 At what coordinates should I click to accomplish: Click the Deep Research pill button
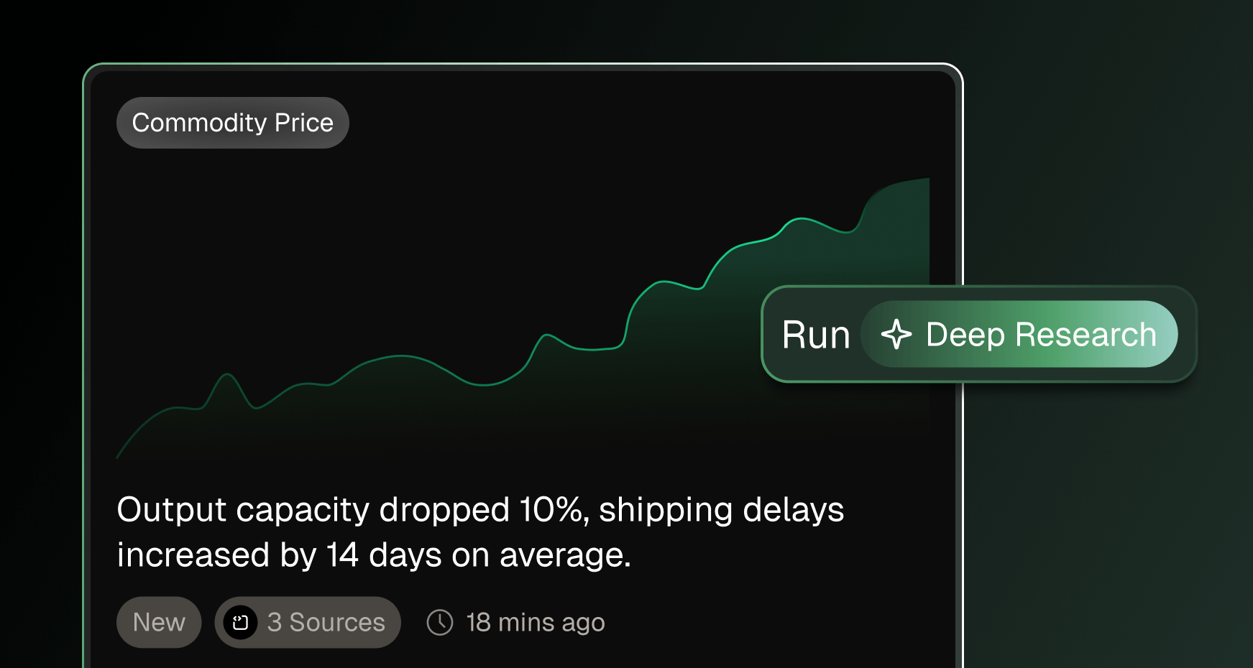[1019, 334]
